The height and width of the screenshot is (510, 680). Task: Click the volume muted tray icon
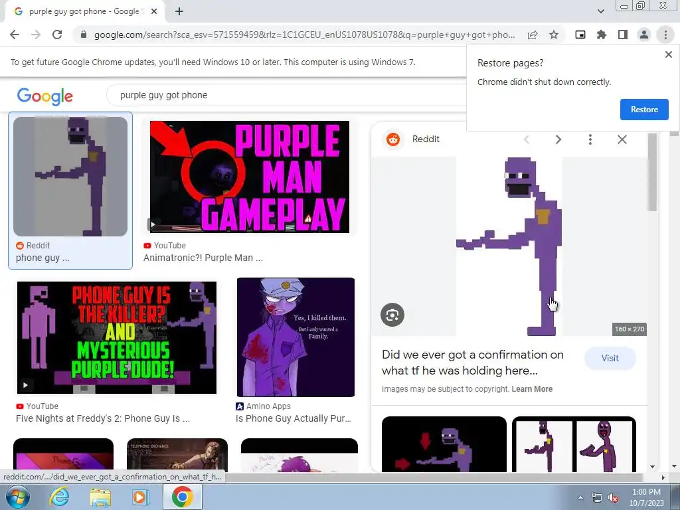pos(613,498)
